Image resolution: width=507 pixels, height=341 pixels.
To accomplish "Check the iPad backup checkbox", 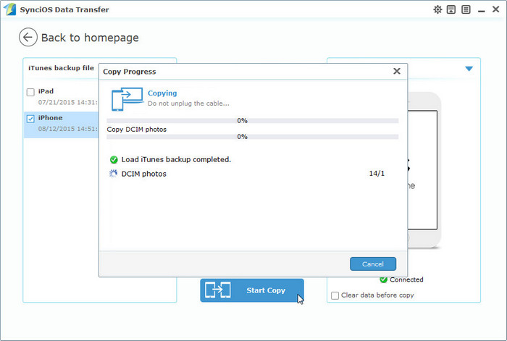I will [x=30, y=92].
